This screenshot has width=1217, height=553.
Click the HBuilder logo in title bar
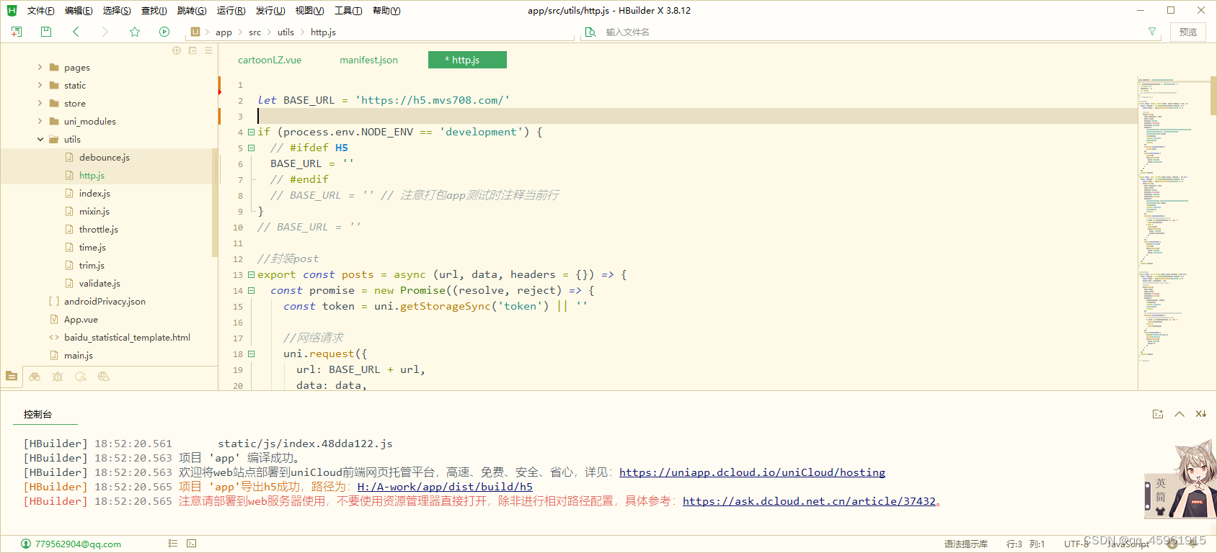coord(12,10)
